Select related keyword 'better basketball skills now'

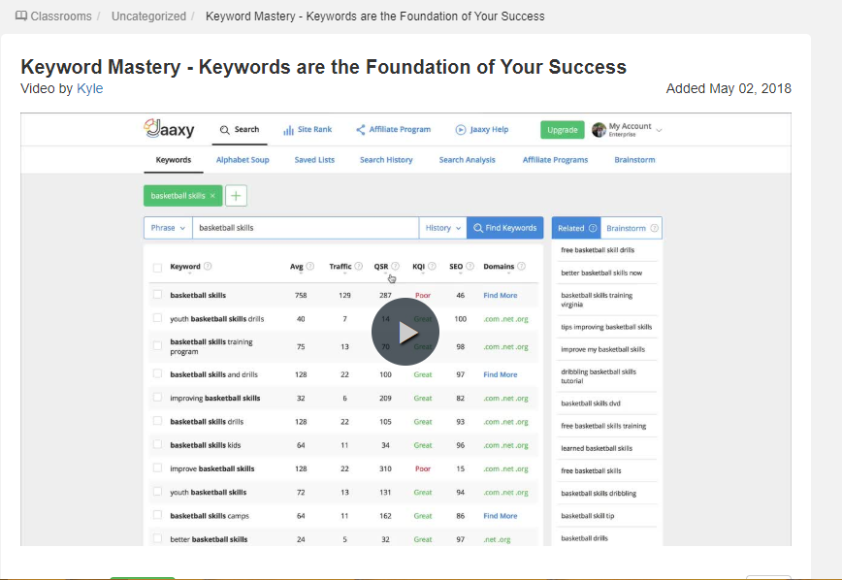[601, 273]
